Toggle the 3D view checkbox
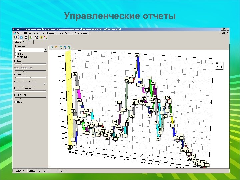The width and height of the screenshot is (240, 180). (15, 54)
